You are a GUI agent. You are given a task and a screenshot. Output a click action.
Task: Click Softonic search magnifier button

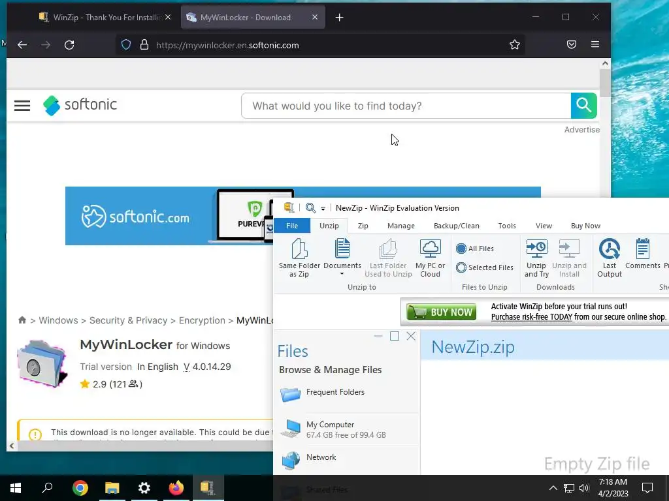click(583, 106)
